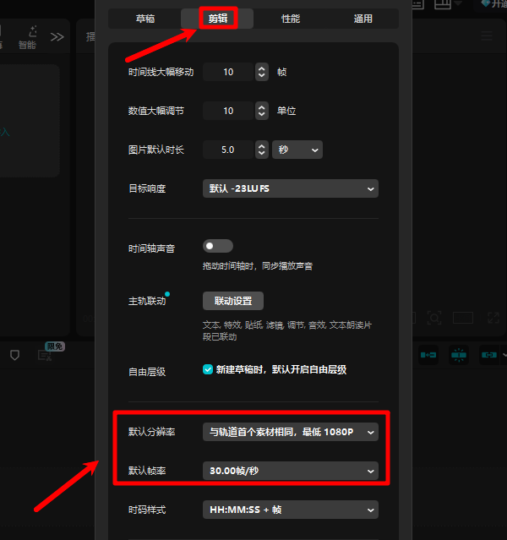Expand more tools with double-chevron icon

tap(57, 36)
